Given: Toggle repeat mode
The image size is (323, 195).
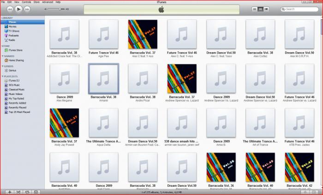Looking at the screenshot, I should [x=27, y=192].
